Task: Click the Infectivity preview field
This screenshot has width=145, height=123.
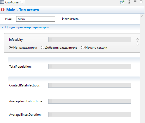Action: point(89,39)
